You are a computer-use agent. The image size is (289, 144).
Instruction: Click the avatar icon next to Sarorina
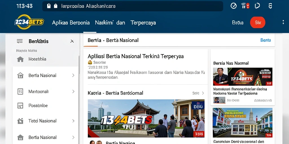[90, 62]
